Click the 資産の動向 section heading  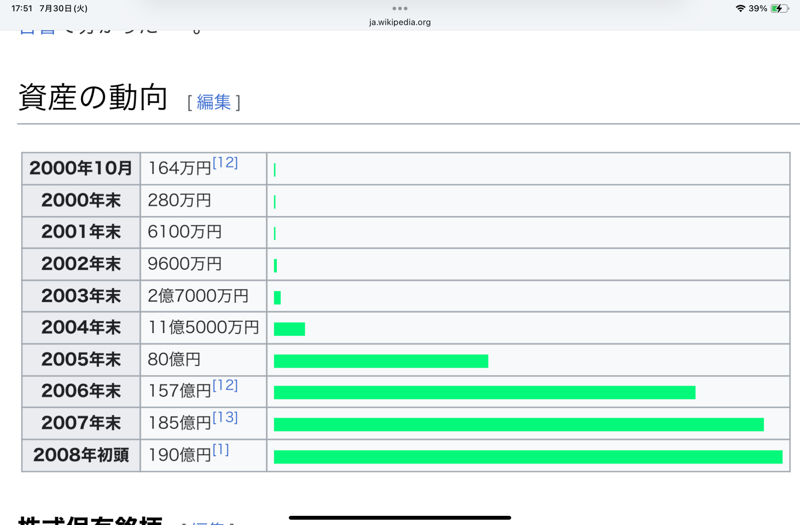click(x=93, y=97)
